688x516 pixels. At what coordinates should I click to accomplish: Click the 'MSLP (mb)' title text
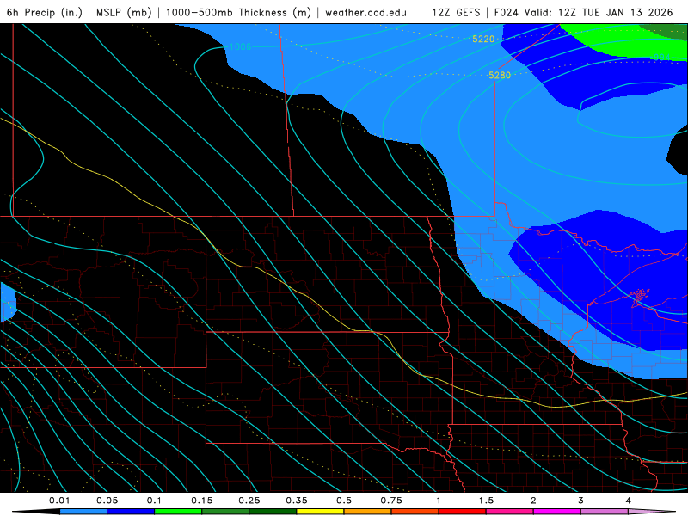pos(124,12)
